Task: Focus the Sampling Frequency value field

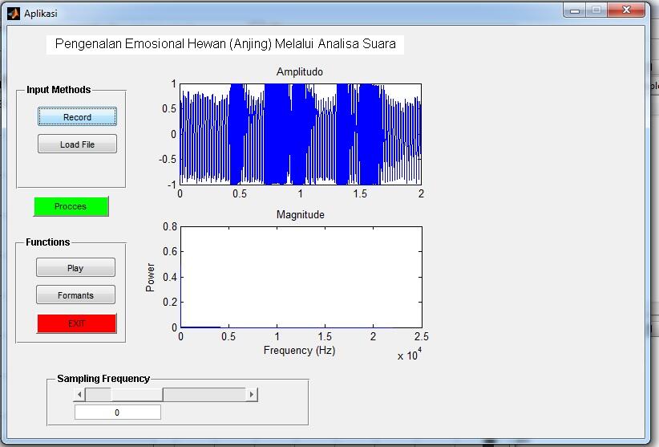Action: (117, 412)
